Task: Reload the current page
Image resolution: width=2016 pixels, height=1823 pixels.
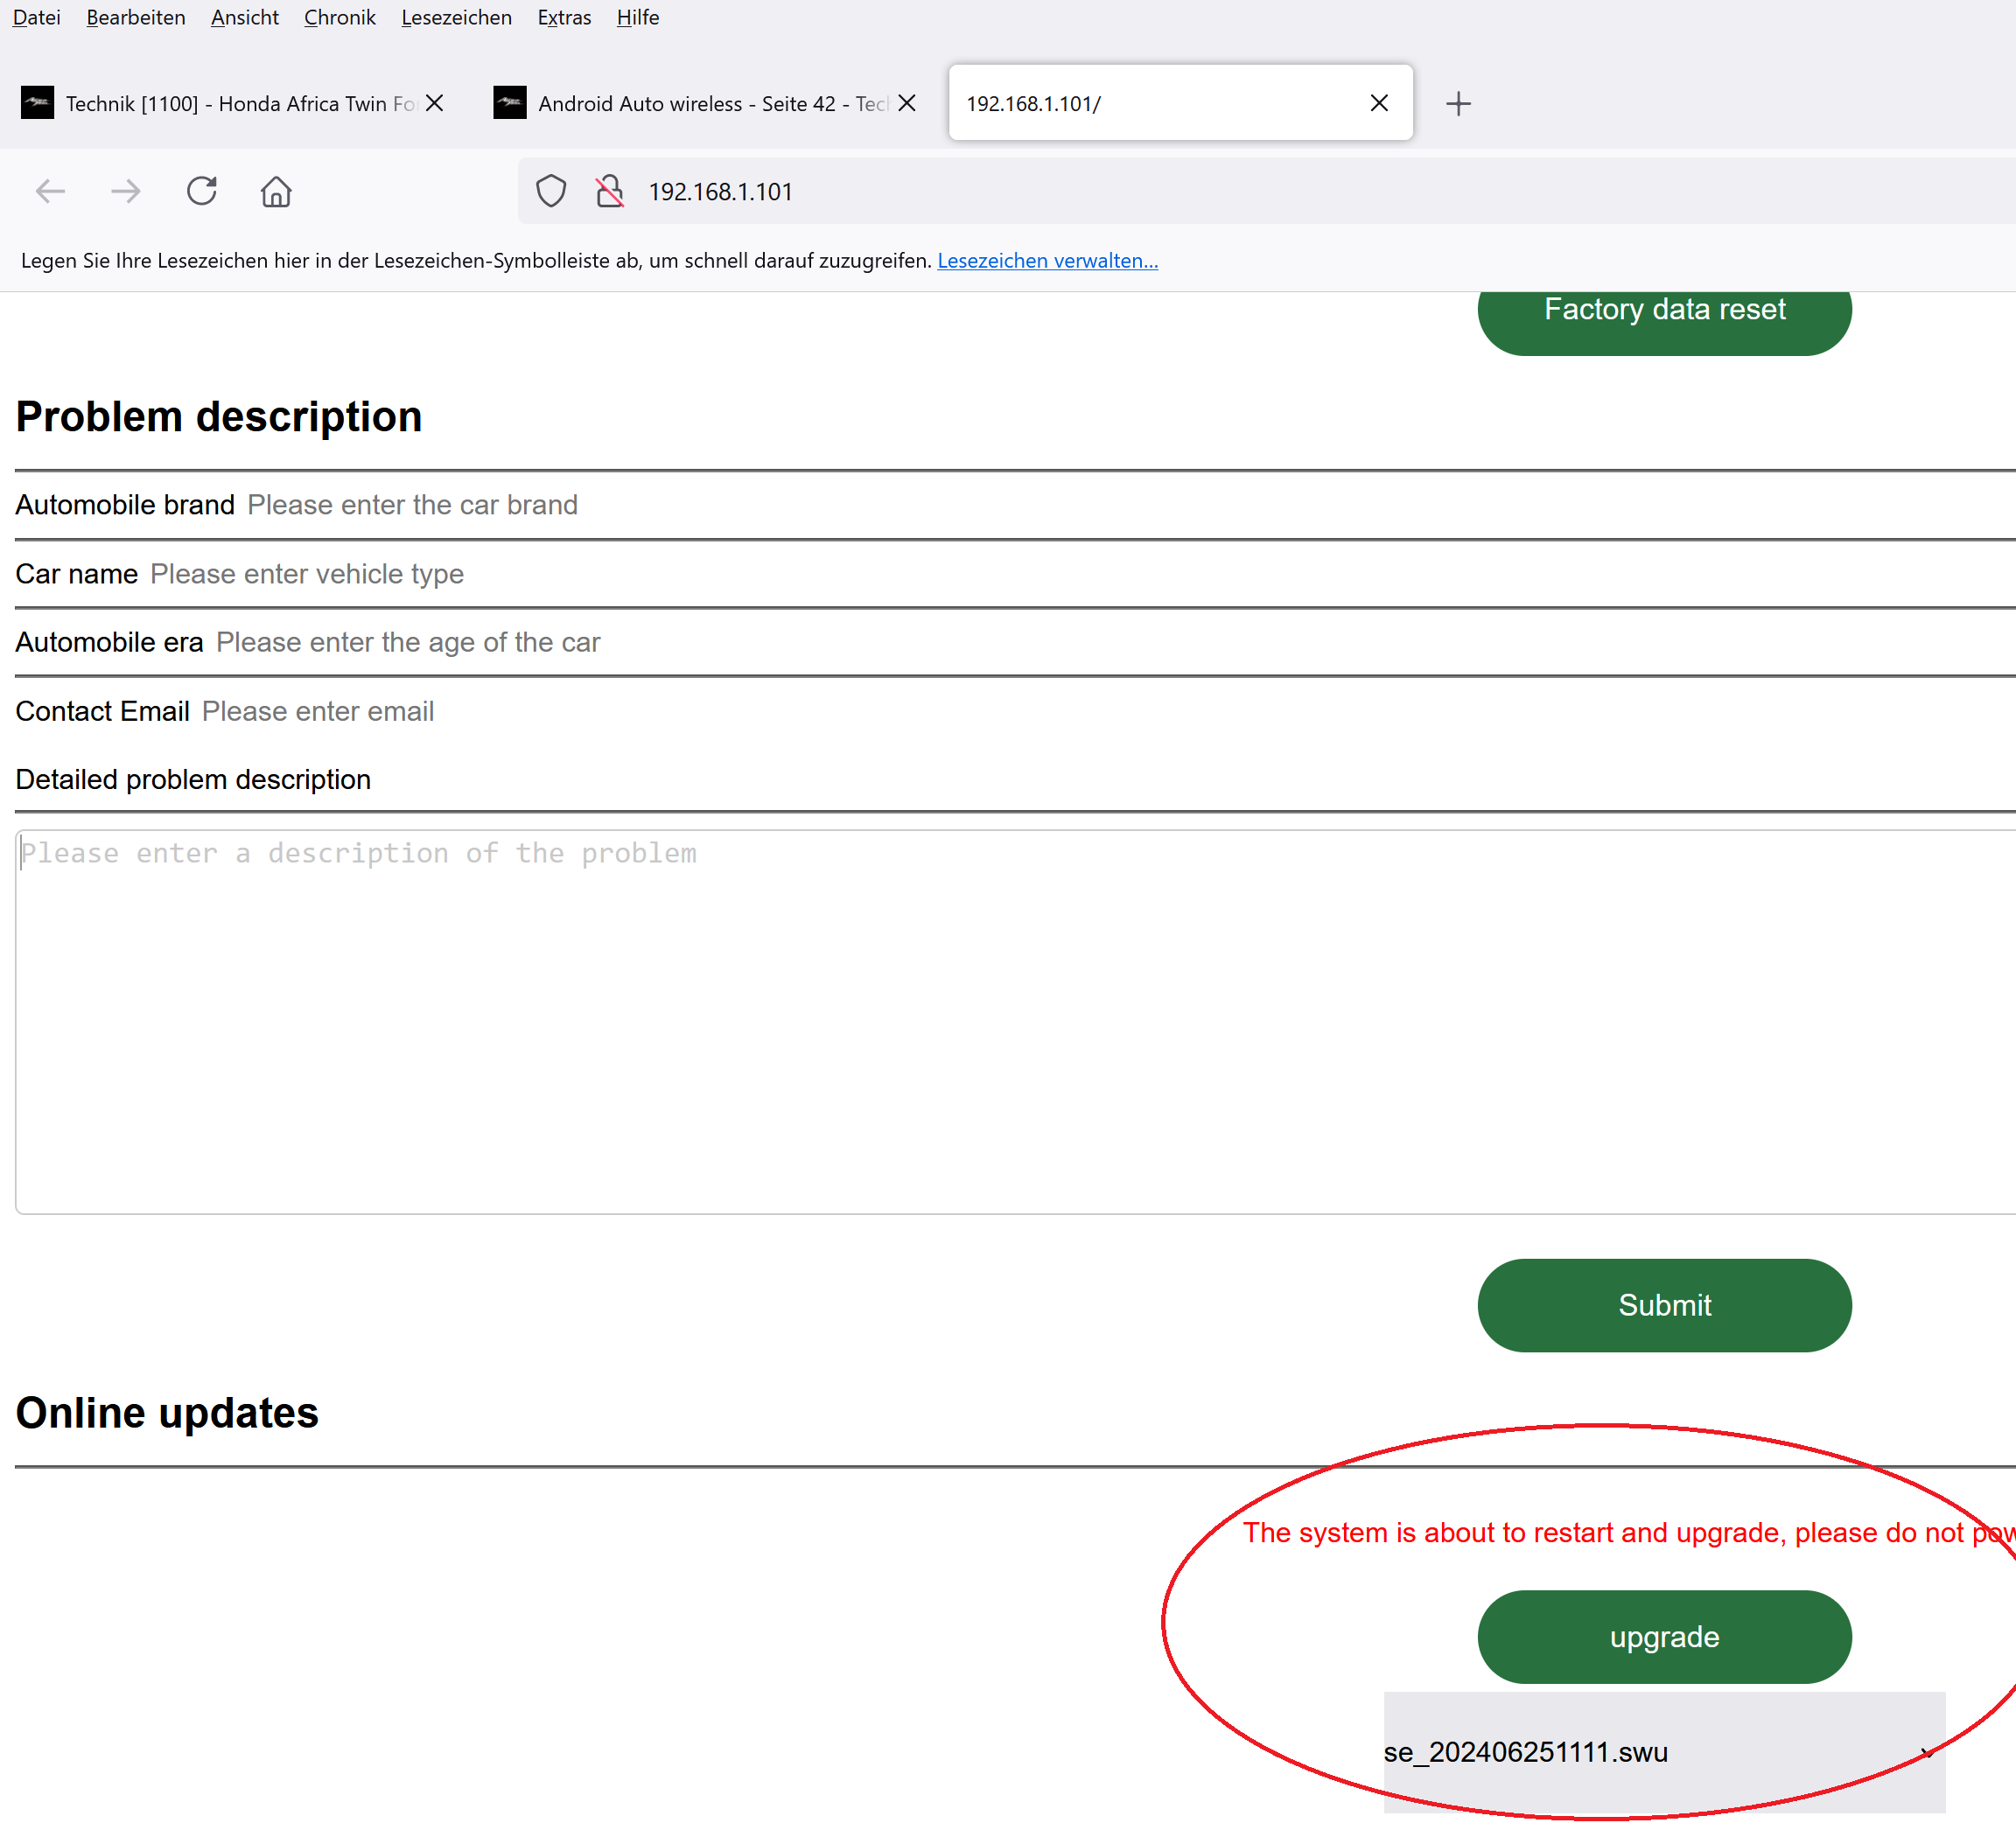Action: point(201,191)
